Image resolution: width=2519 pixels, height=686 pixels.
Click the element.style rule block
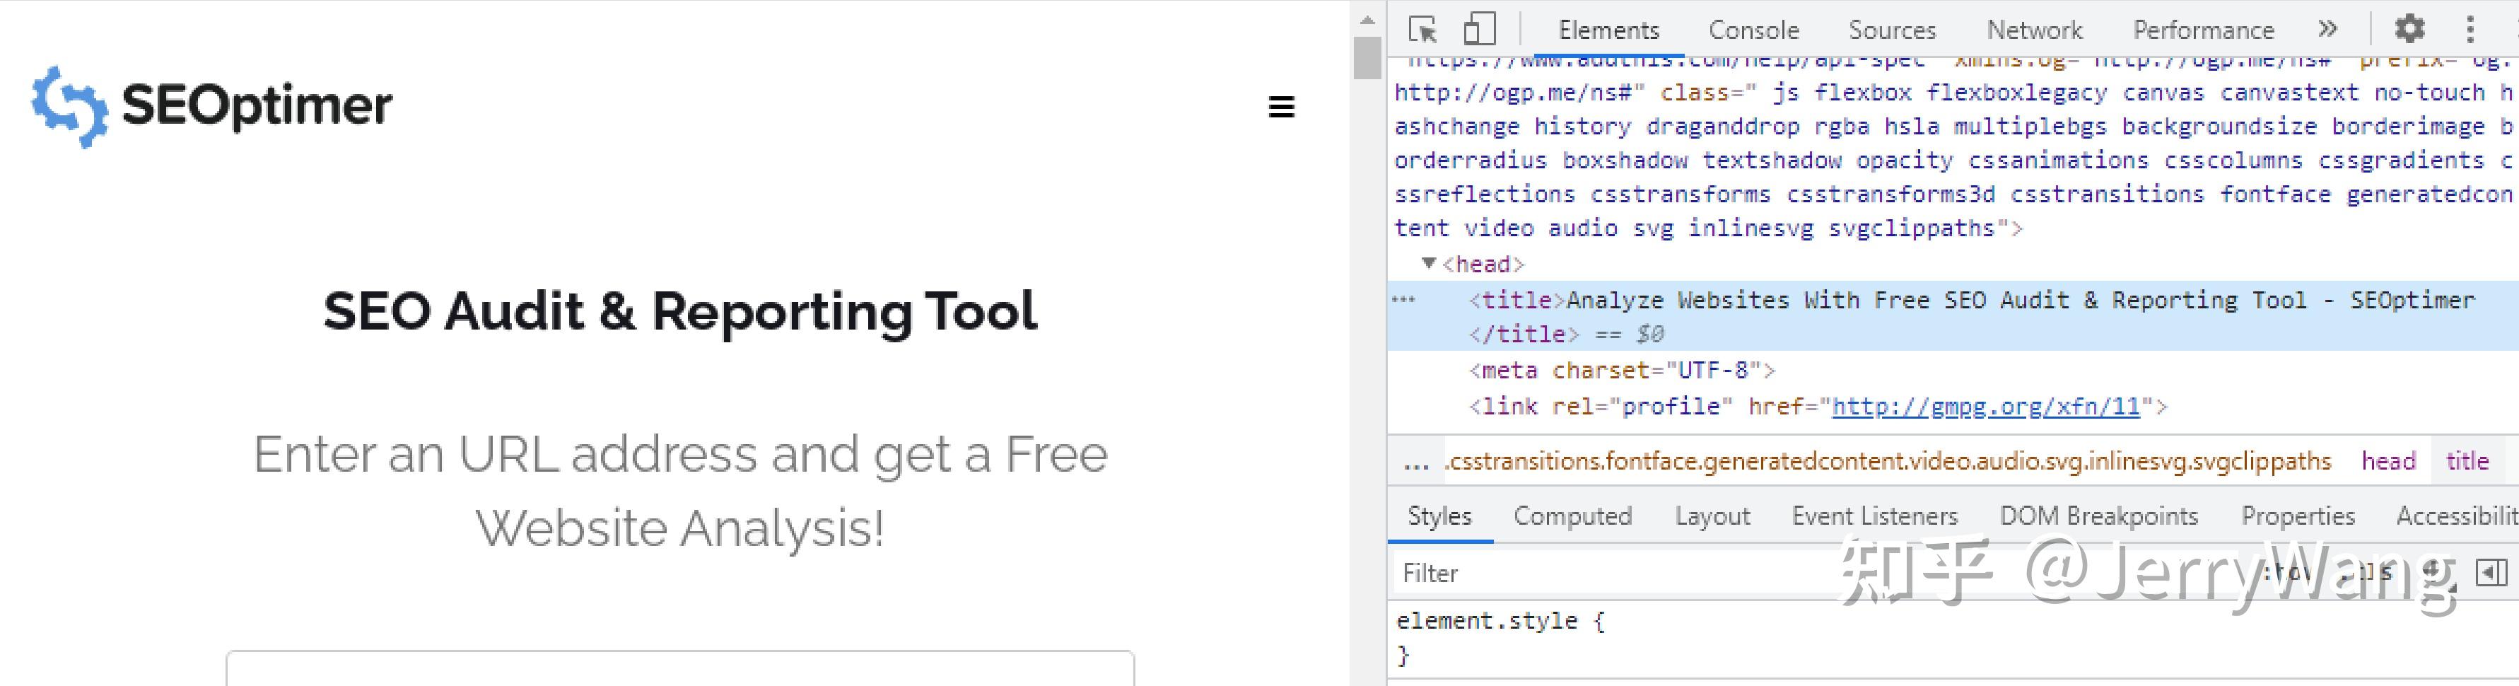[1501, 637]
